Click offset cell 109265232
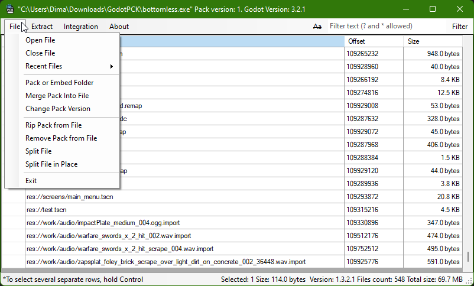Screen dimensions: 474x286 (x=374, y=54)
